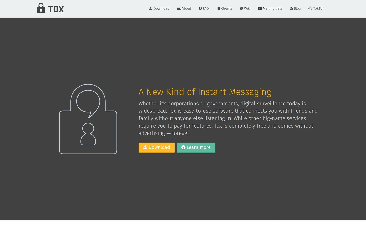Open the Blog nav link
366x228 pixels.
[295, 8]
